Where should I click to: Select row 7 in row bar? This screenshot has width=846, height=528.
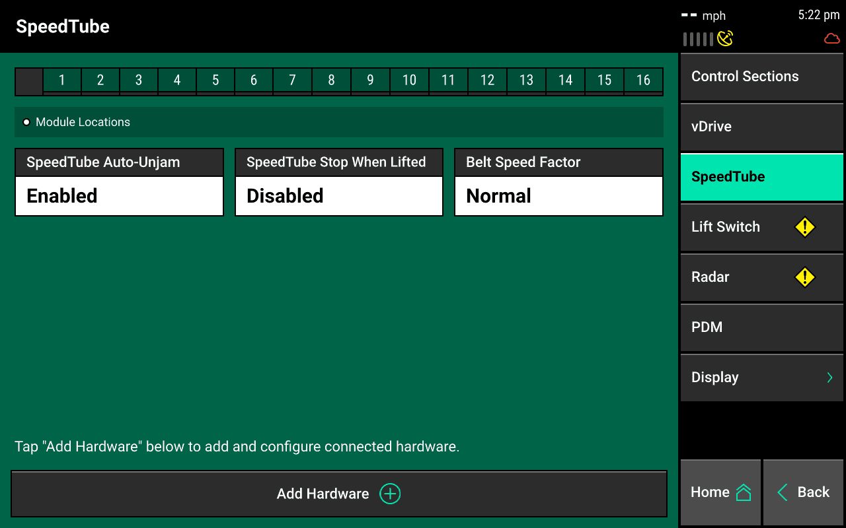293,81
